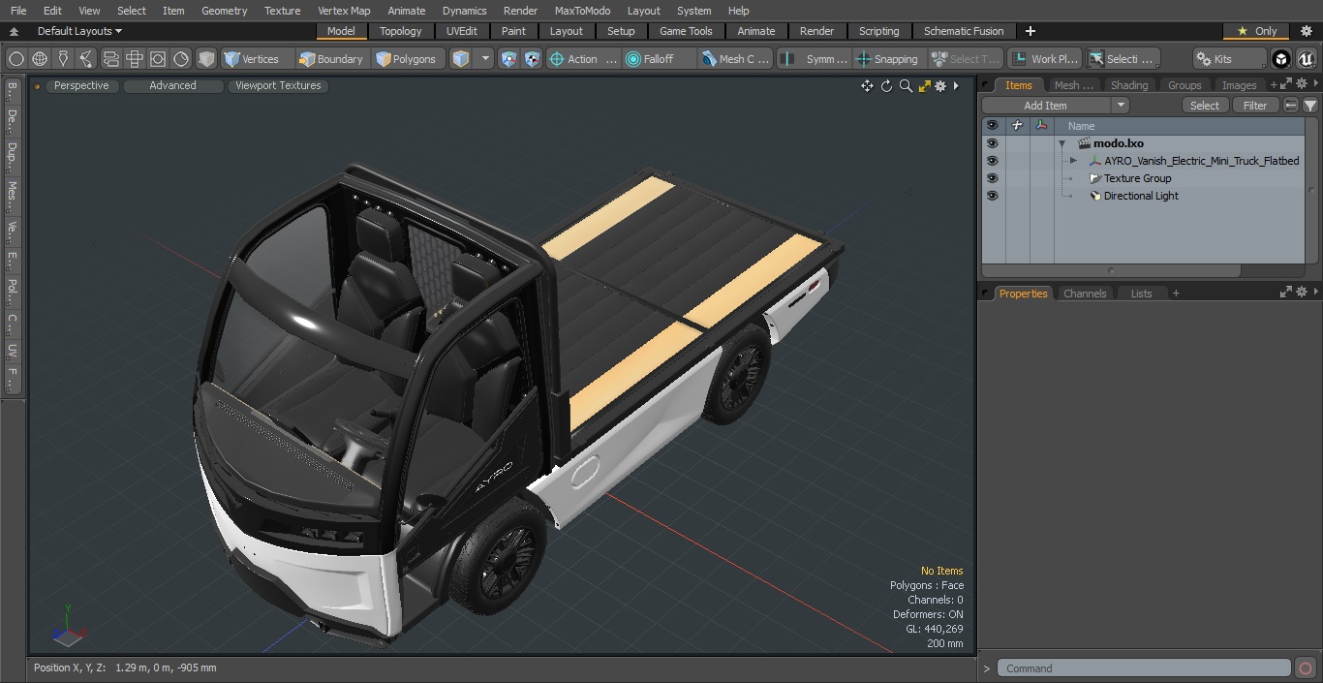1323x683 pixels.
Task: Switch to Vertices selection mode
Action: (x=252, y=59)
